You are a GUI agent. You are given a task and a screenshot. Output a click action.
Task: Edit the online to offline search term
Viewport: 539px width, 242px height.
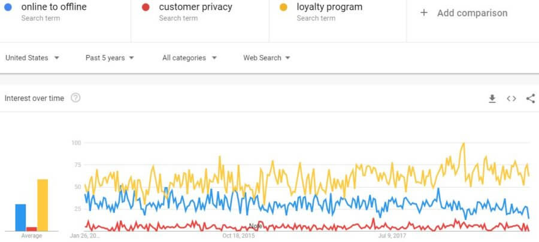tap(54, 7)
